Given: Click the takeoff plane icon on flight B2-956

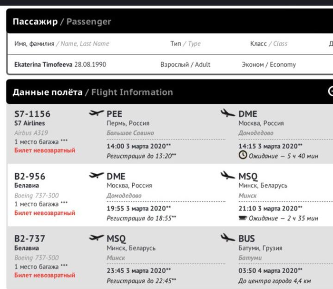Looking at the screenshot, I should pos(96,176).
